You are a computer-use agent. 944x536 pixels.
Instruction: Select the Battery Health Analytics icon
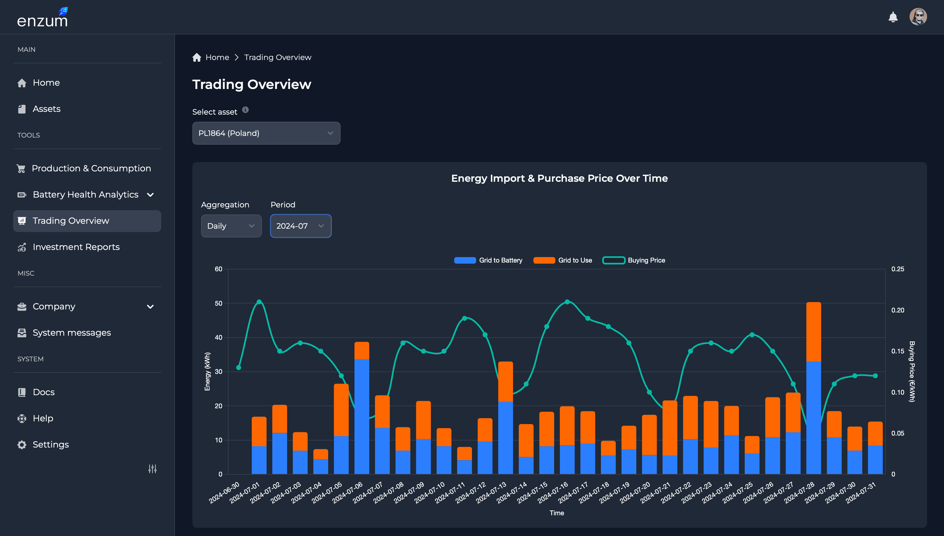coord(22,194)
